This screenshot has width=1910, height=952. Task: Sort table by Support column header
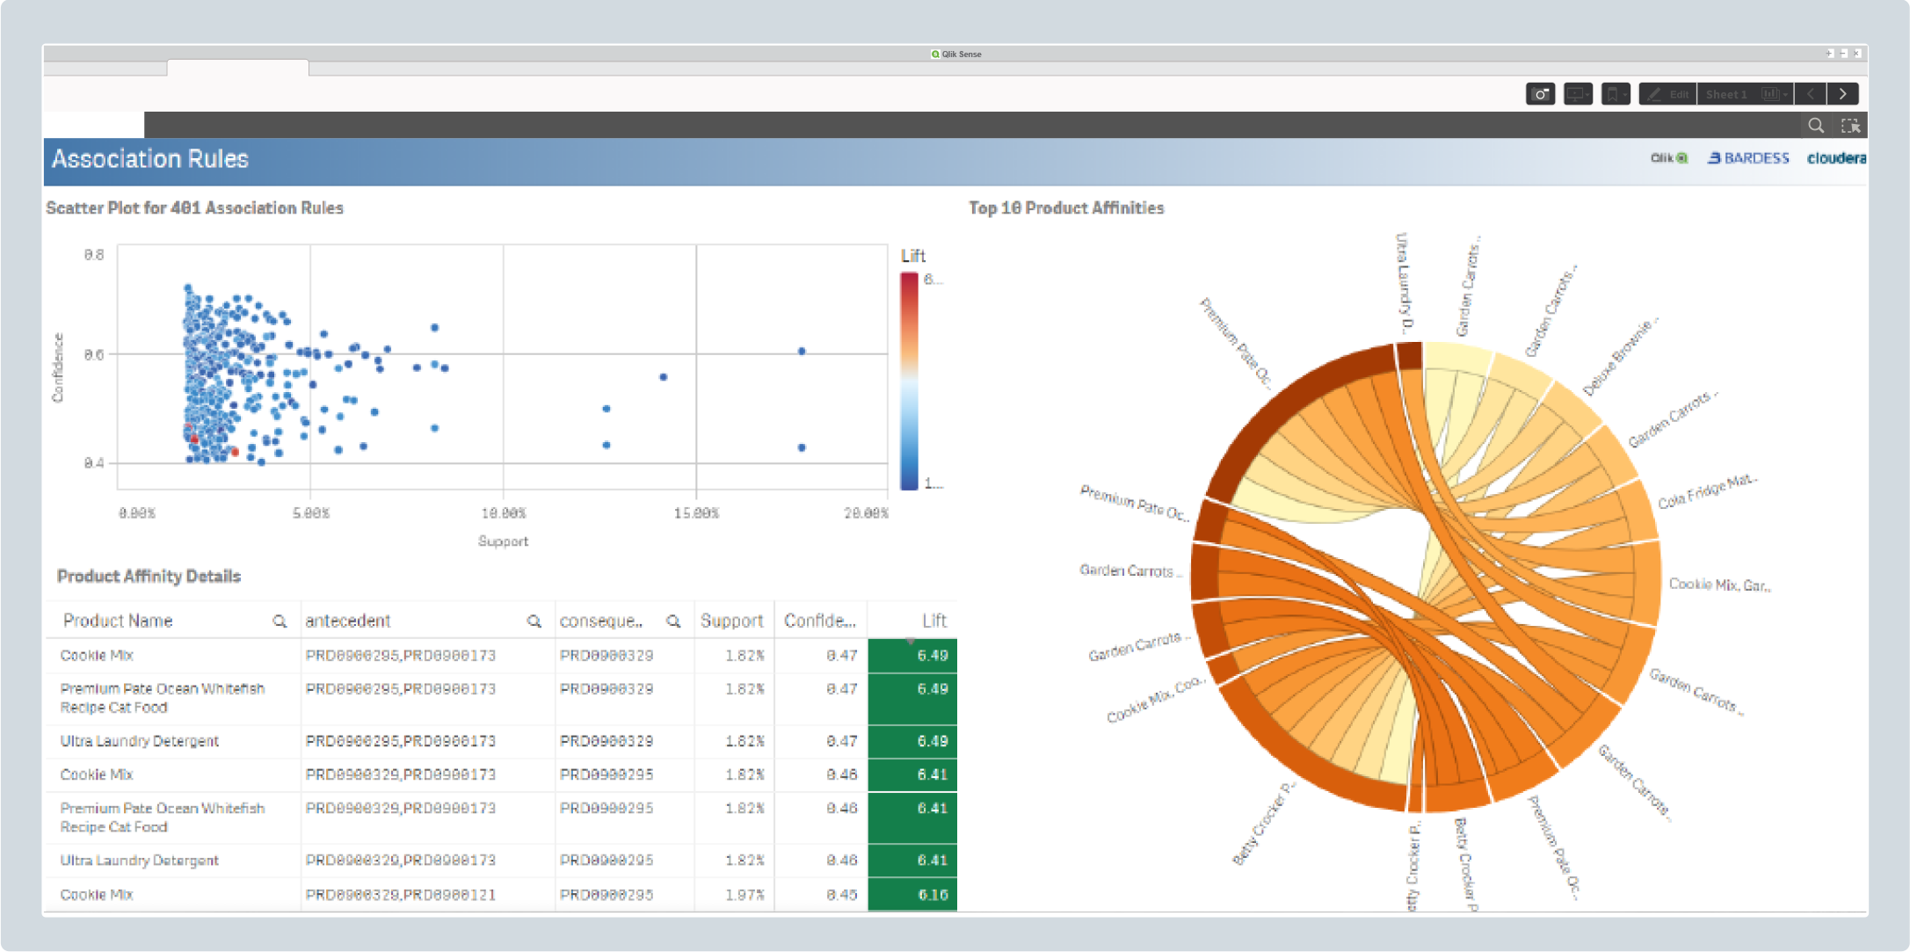(731, 621)
